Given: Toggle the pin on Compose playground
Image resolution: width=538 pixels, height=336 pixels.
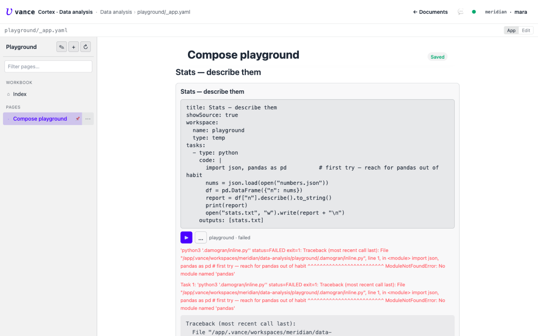Looking at the screenshot, I should coord(78,119).
